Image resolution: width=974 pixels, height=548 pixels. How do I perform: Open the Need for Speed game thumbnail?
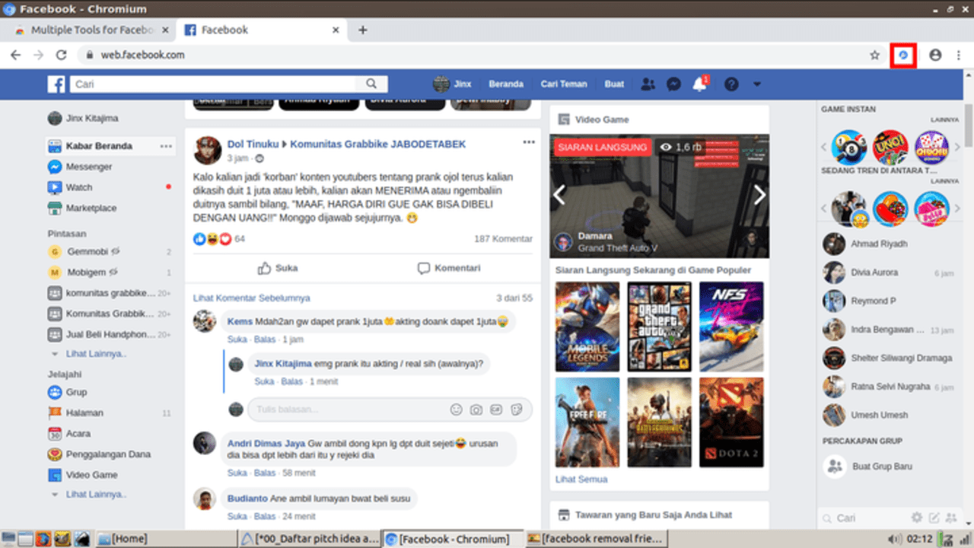pyautogui.click(x=731, y=327)
